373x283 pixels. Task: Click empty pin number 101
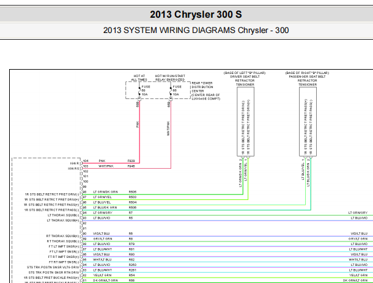[86, 177]
